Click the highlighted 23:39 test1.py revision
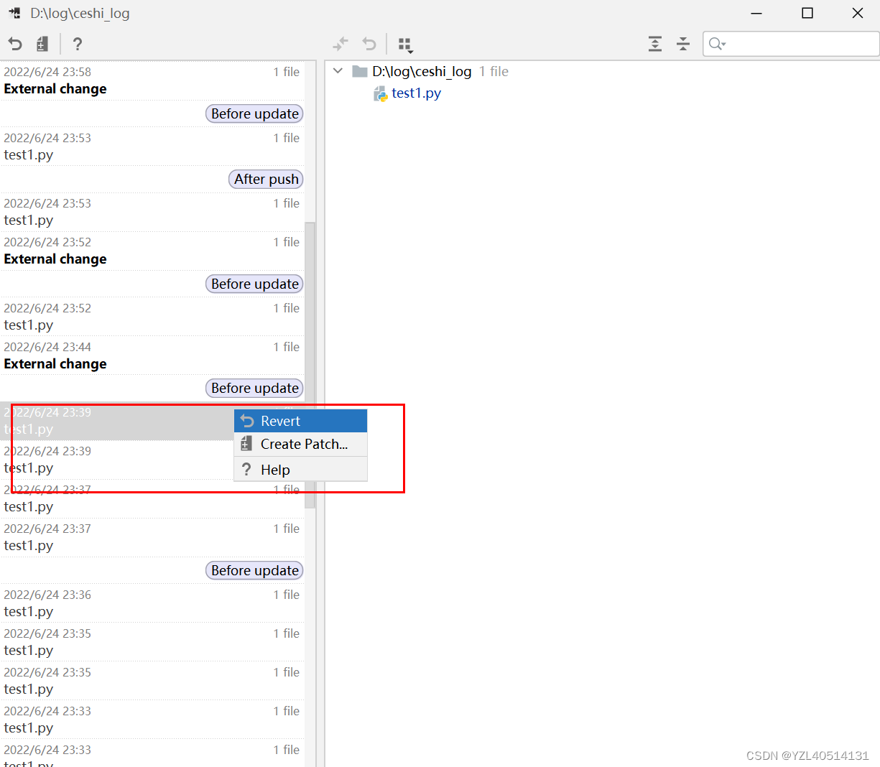 pyautogui.click(x=117, y=421)
